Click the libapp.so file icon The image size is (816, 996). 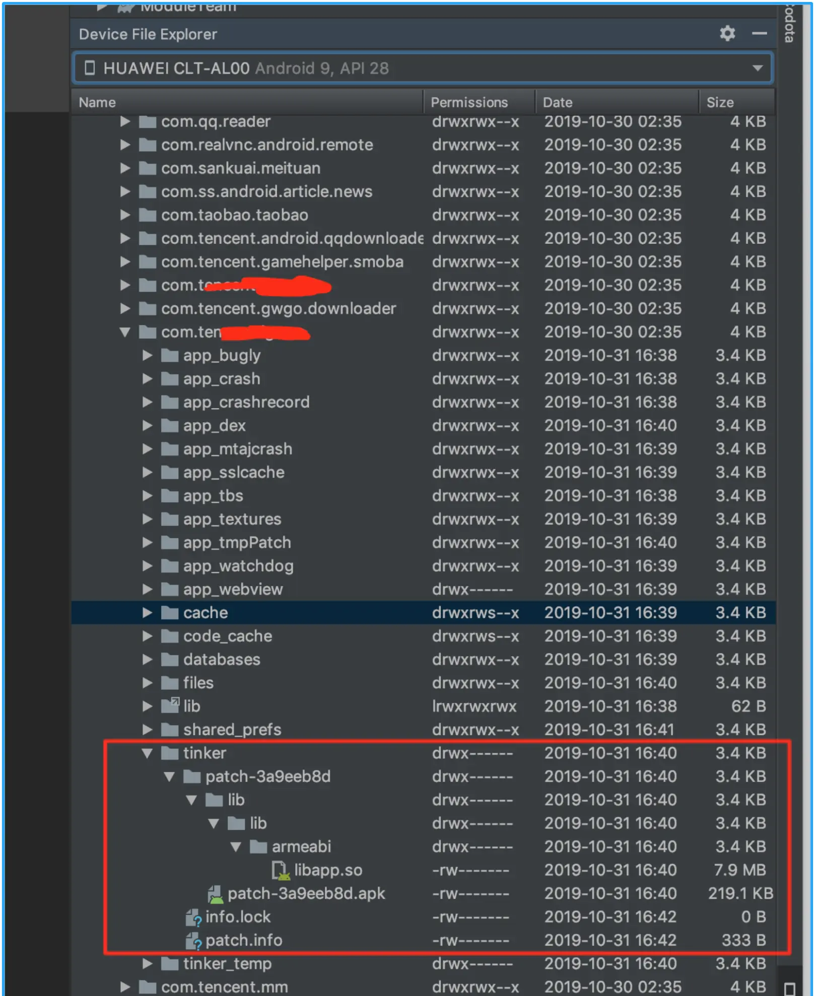pyautogui.click(x=281, y=871)
